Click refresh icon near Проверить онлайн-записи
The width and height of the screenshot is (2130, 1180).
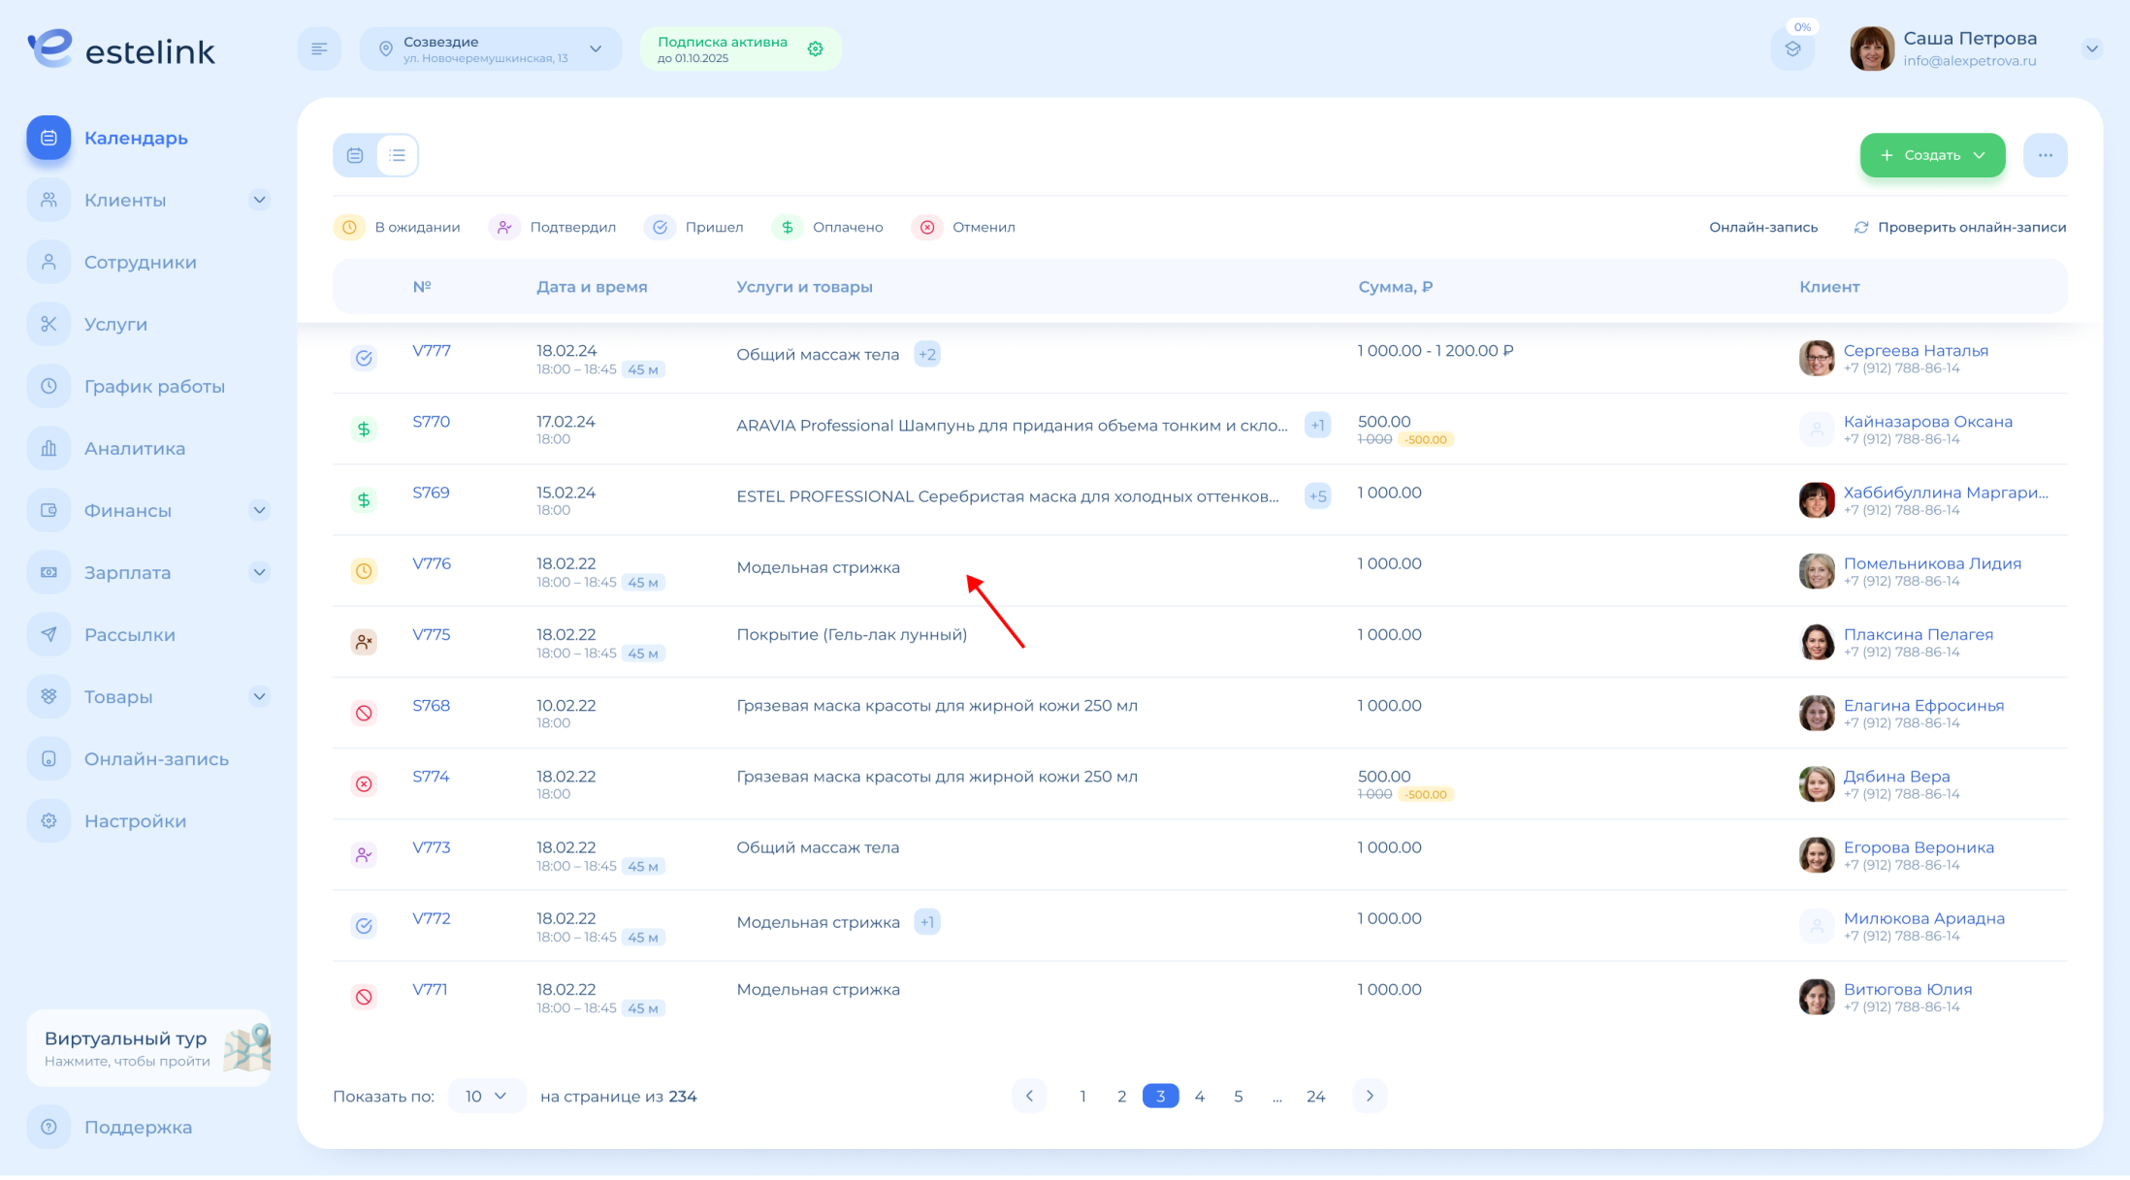[1860, 227]
